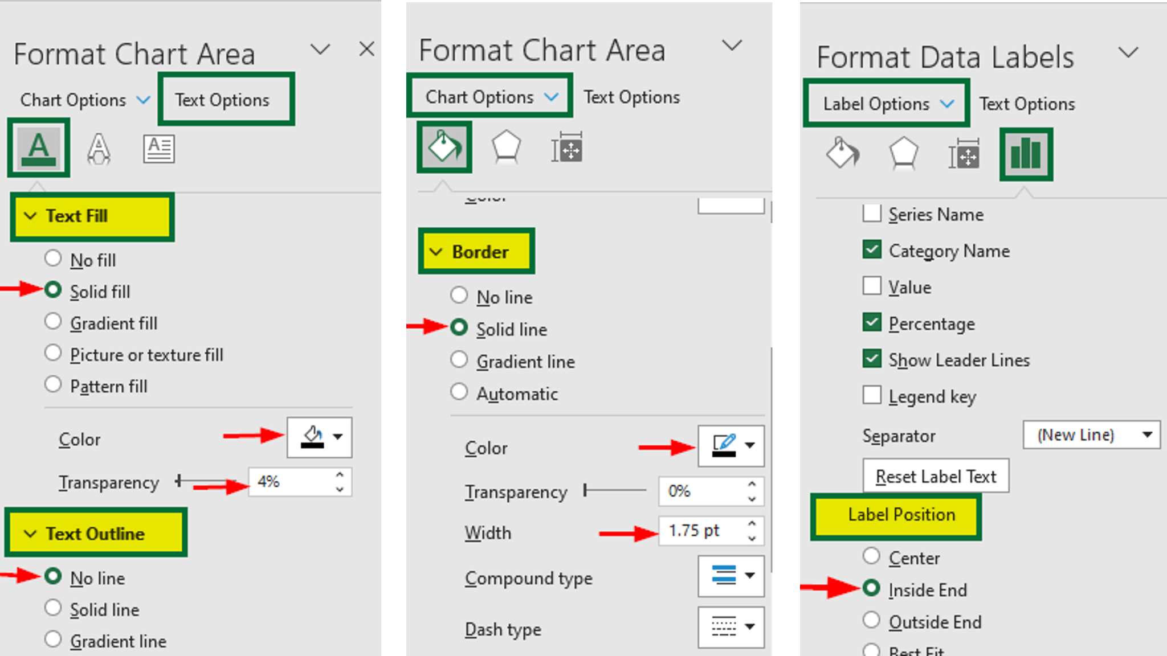The width and height of the screenshot is (1167, 656).
Task: Select Fill & Line icon in middle panel
Action: (x=444, y=147)
